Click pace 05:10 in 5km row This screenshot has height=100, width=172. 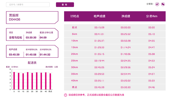152,34
